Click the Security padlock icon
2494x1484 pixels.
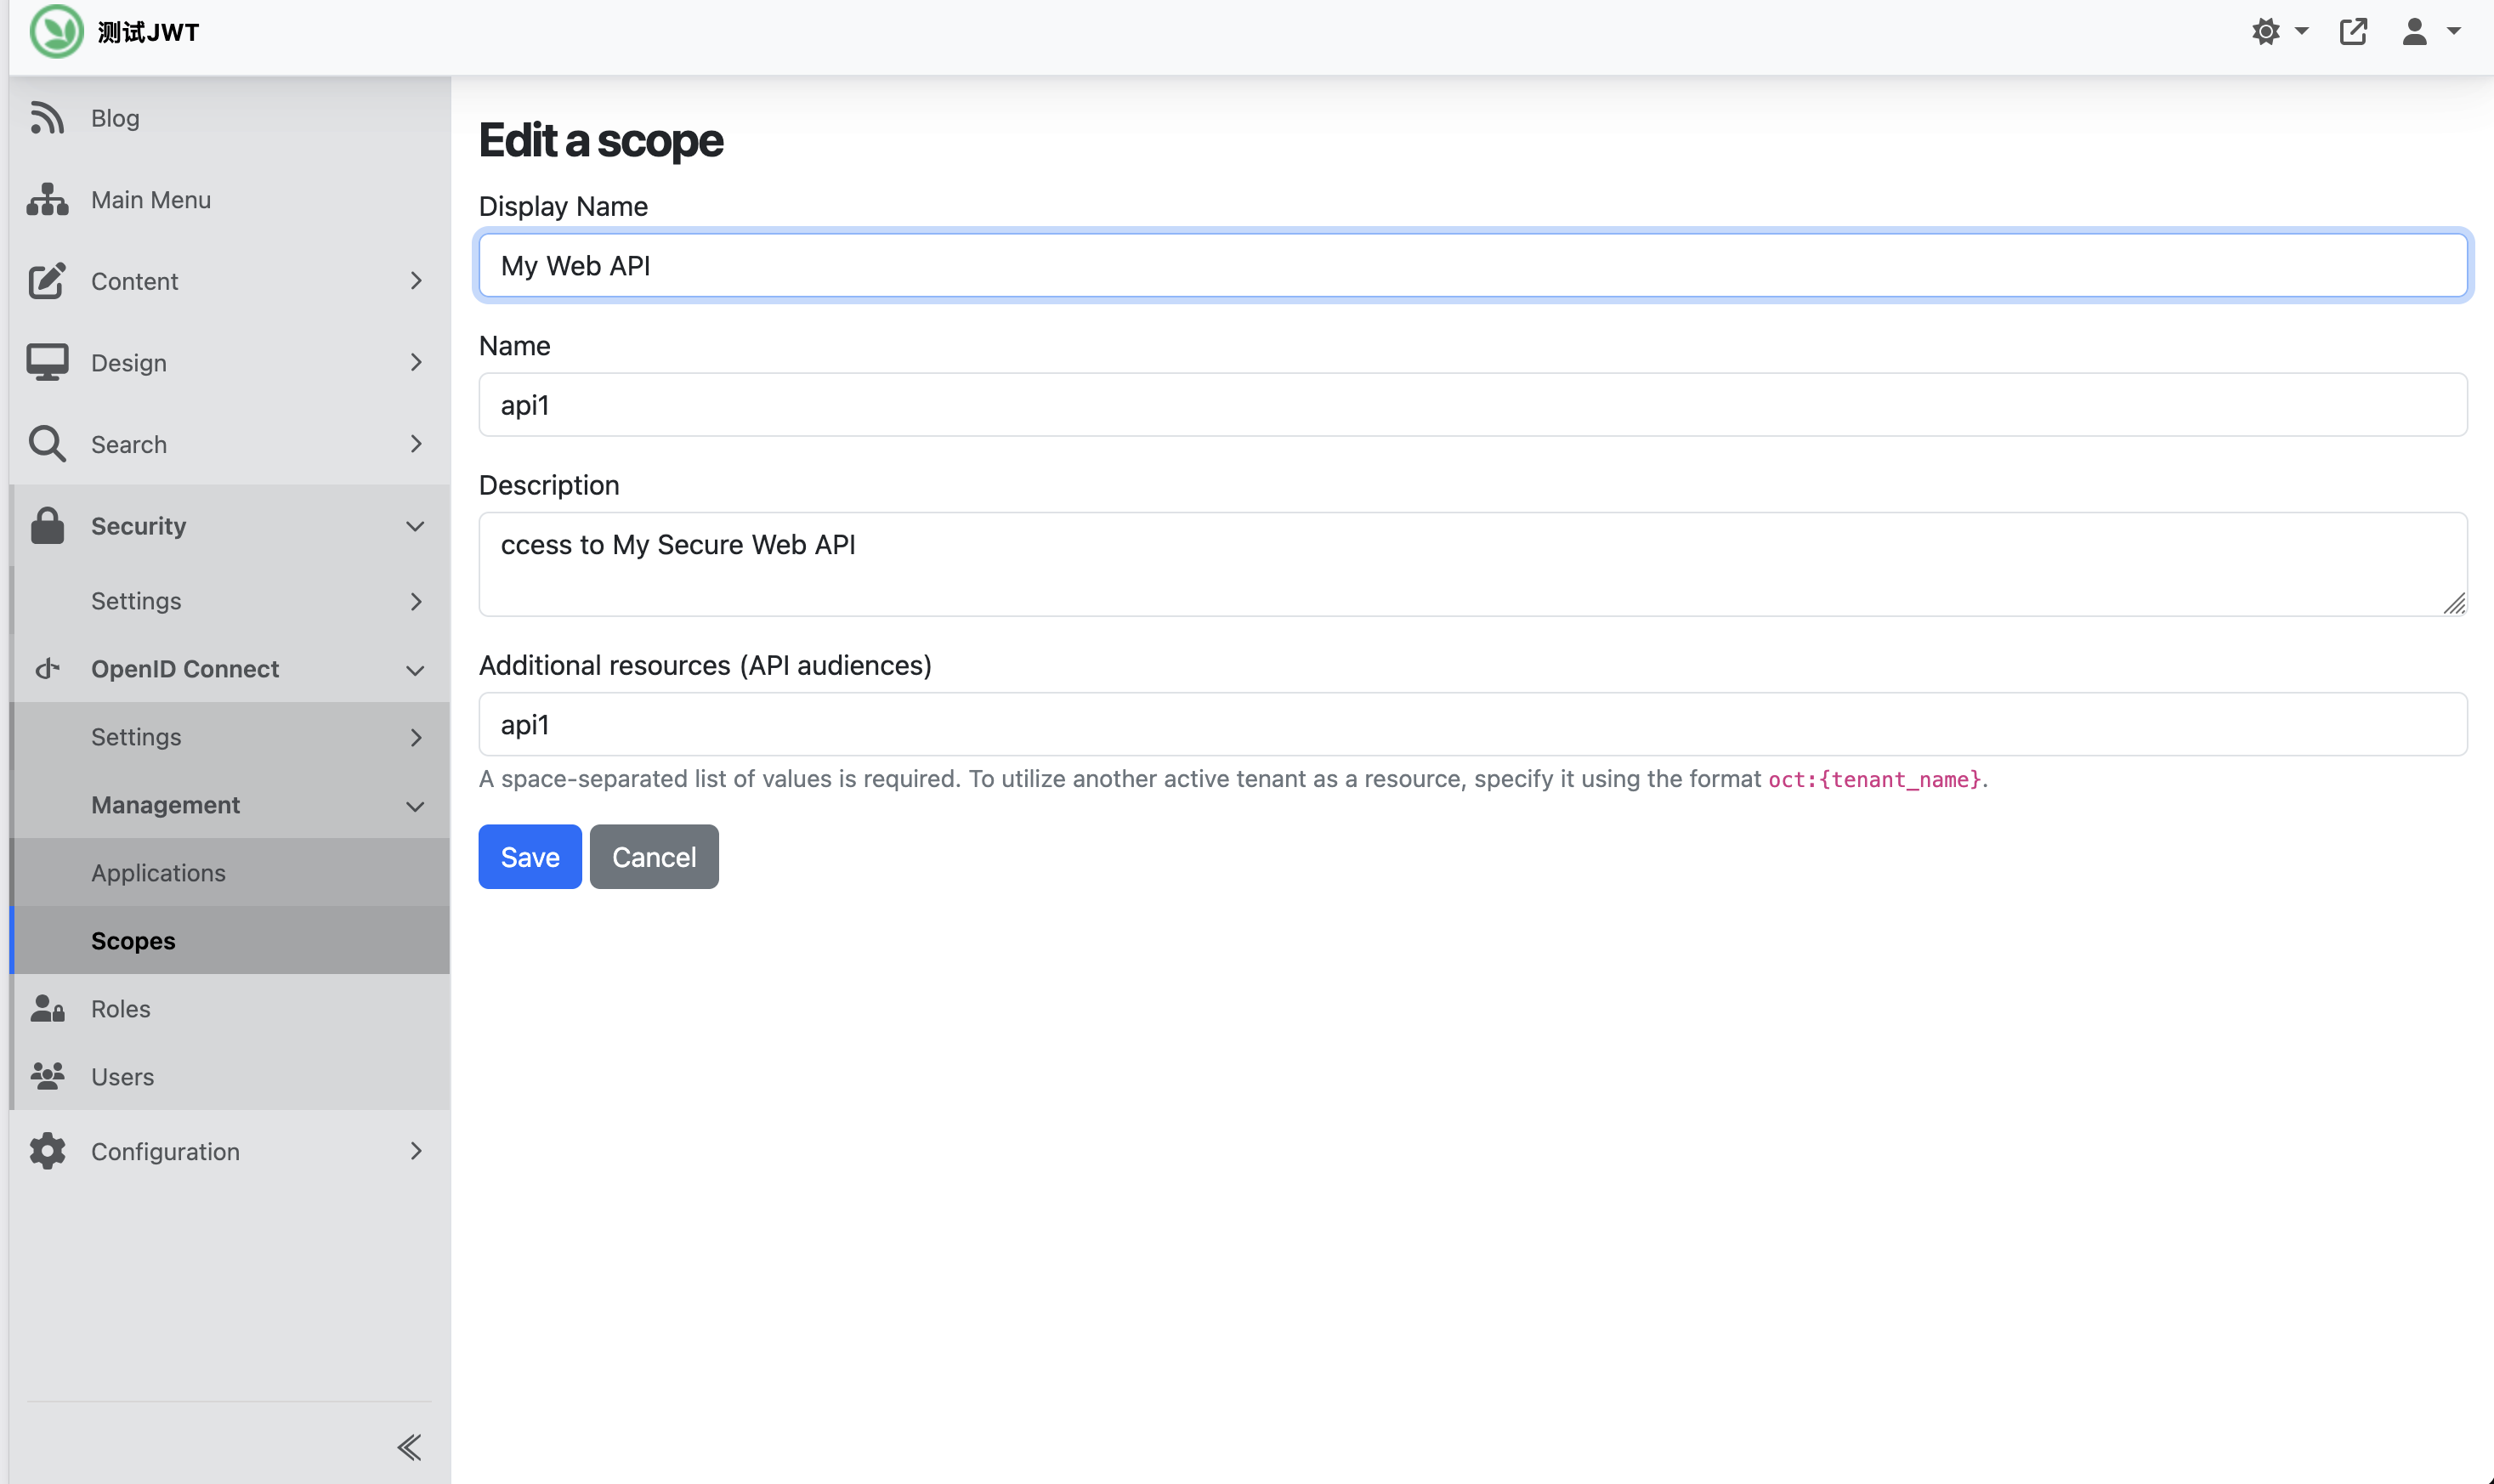pyautogui.click(x=47, y=525)
